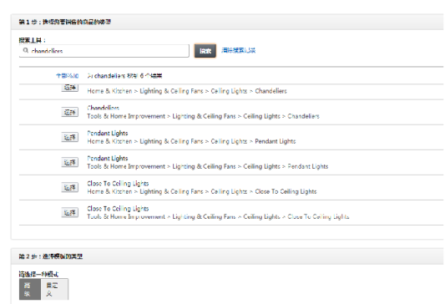The image size is (445, 304).
Task: Click path ending in Chandeliers under Home & Kitchen
Action: coord(187,91)
